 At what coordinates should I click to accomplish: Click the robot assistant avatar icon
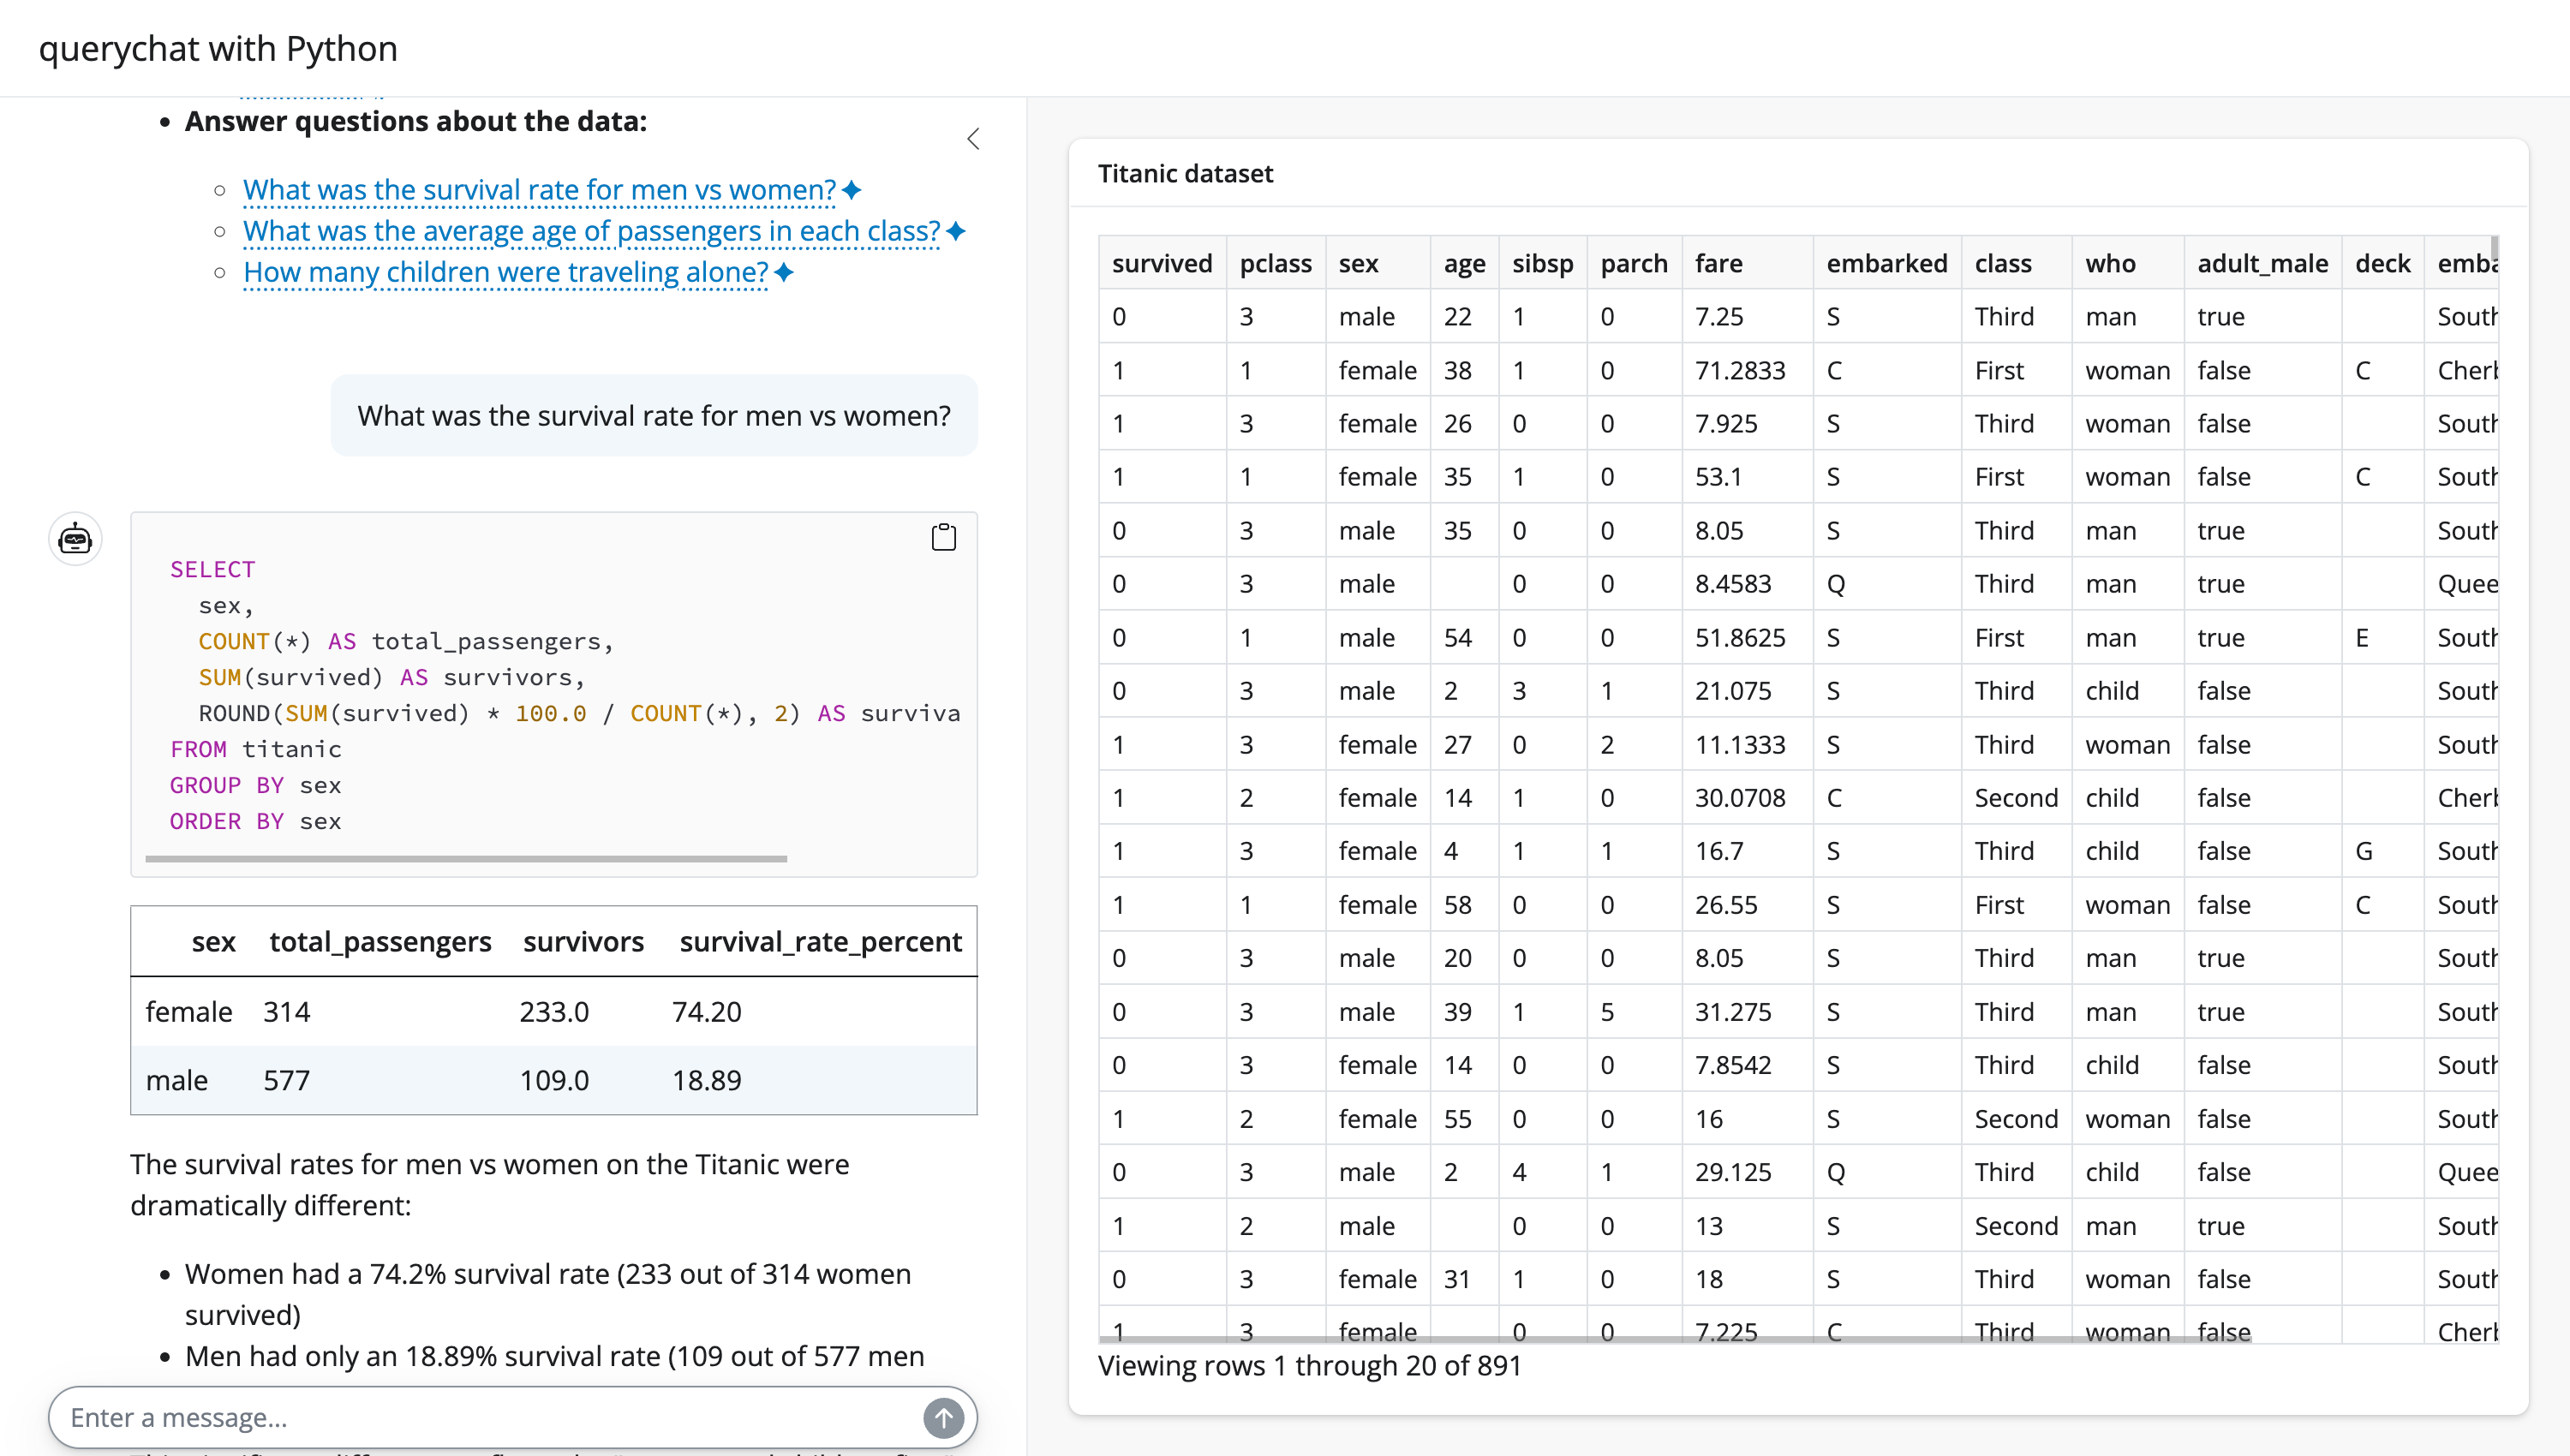pos(75,538)
